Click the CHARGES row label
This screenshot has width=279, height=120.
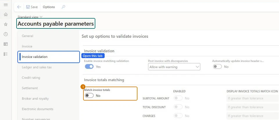[149, 116]
